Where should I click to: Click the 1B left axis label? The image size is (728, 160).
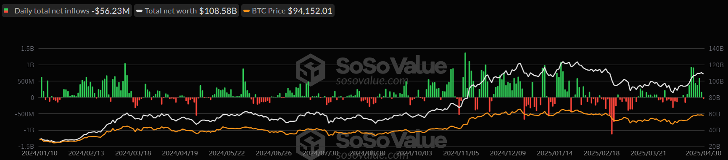point(30,65)
